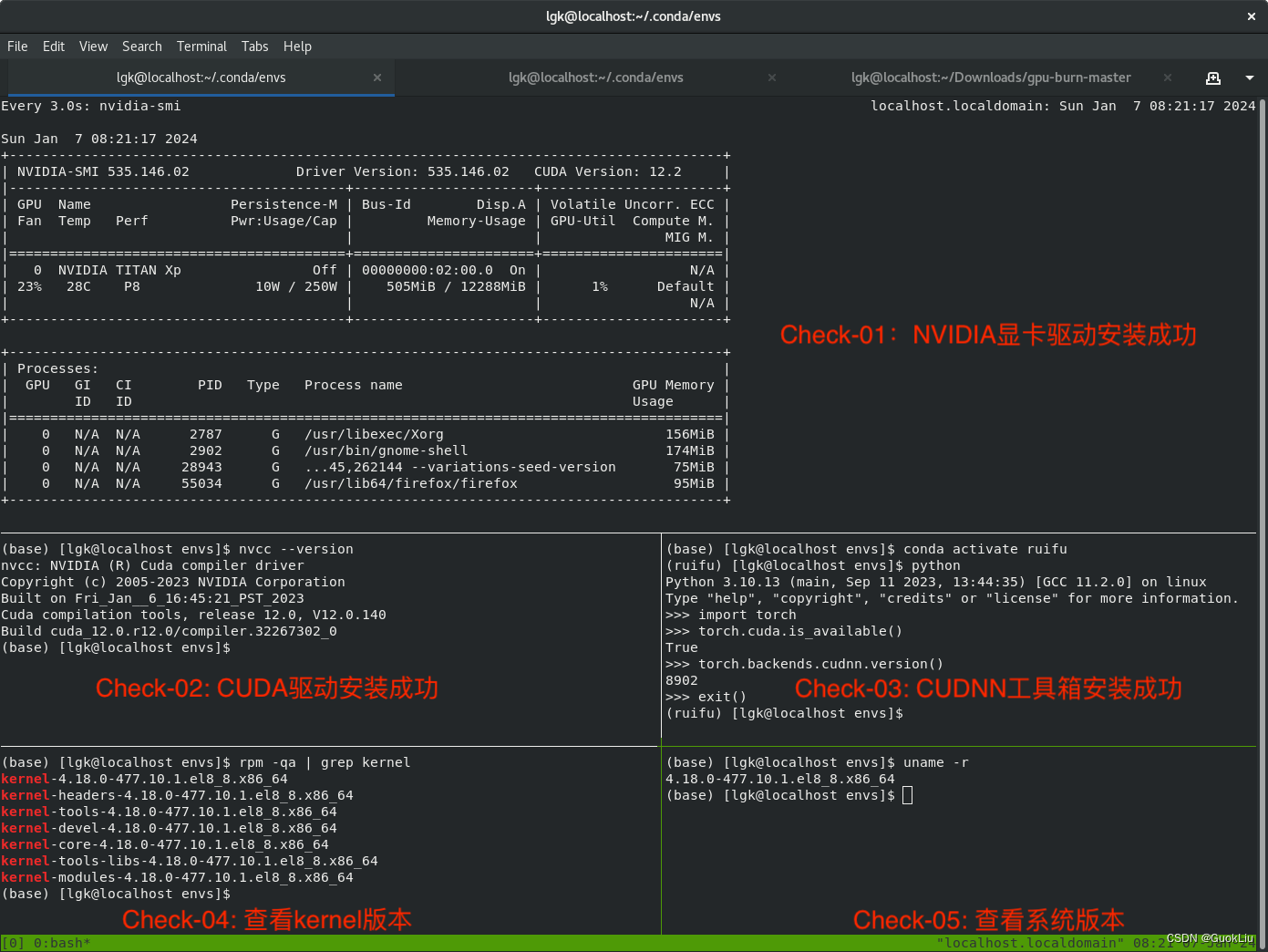Click the Build cuda_12.0.r12.0 line
This screenshot has width=1268, height=952.
169,631
